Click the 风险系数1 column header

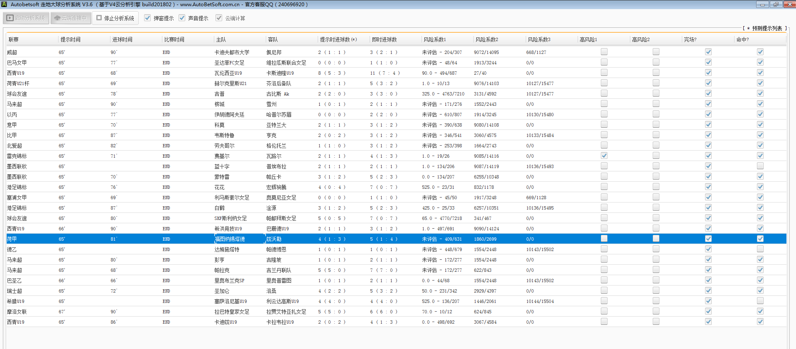[x=434, y=39]
